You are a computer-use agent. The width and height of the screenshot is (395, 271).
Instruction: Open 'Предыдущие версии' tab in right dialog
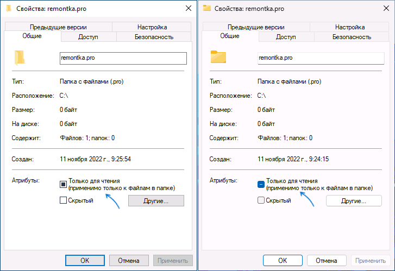click(x=256, y=27)
